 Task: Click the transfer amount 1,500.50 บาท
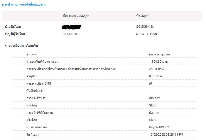[x=158, y=62]
